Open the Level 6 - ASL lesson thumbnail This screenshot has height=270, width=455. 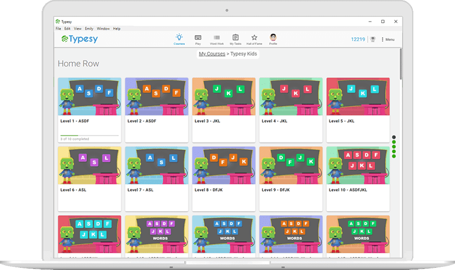tap(89, 165)
